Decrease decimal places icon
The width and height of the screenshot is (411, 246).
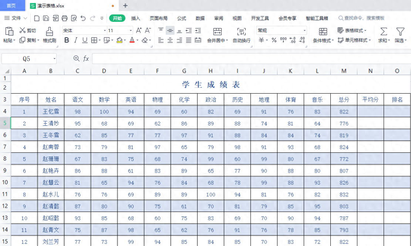tap(302, 40)
